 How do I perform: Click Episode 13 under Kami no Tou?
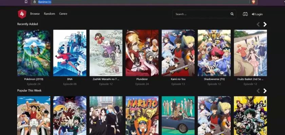point(178,84)
